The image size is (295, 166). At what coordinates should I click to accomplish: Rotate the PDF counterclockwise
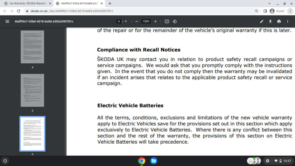pyautogui.click(x=175, y=22)
